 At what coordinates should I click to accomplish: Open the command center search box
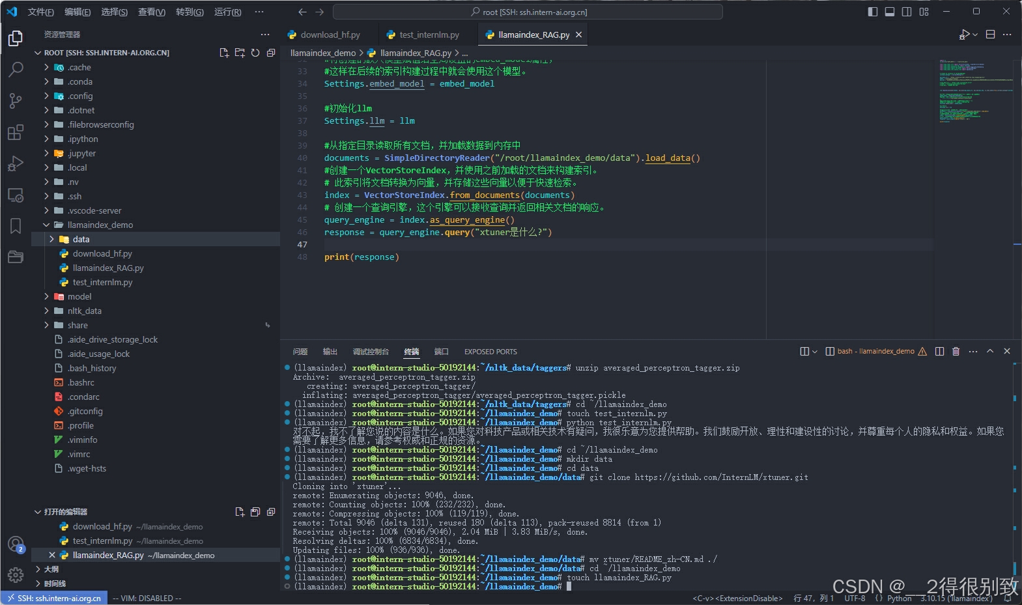coord(528,12)
